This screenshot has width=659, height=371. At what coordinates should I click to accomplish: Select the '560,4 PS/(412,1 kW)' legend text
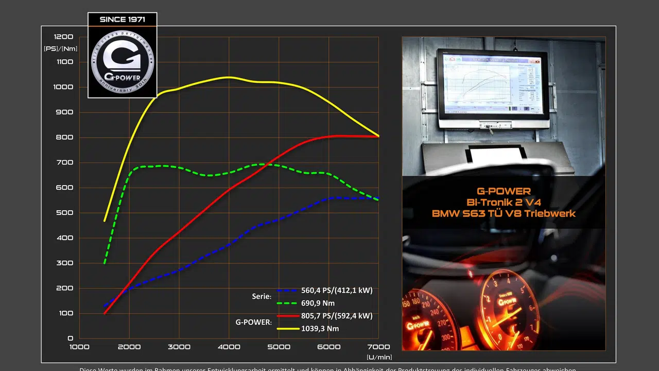click(x=337, y=291)
